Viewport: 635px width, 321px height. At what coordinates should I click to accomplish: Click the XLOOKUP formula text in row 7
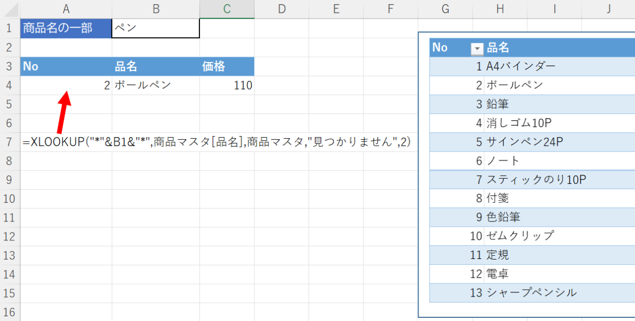217,142
